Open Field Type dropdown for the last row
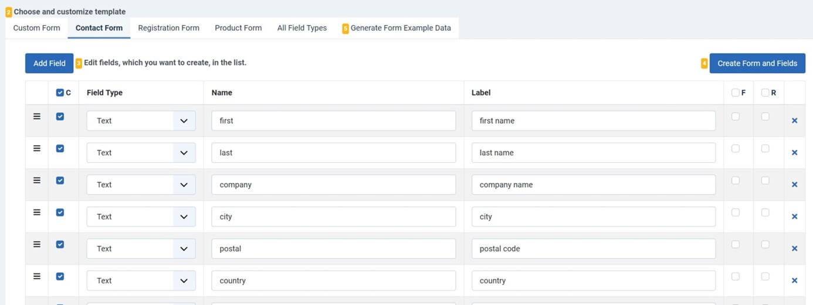Image resolution: width=813 pixels, height=305 pixels. [x=141, y=153]
